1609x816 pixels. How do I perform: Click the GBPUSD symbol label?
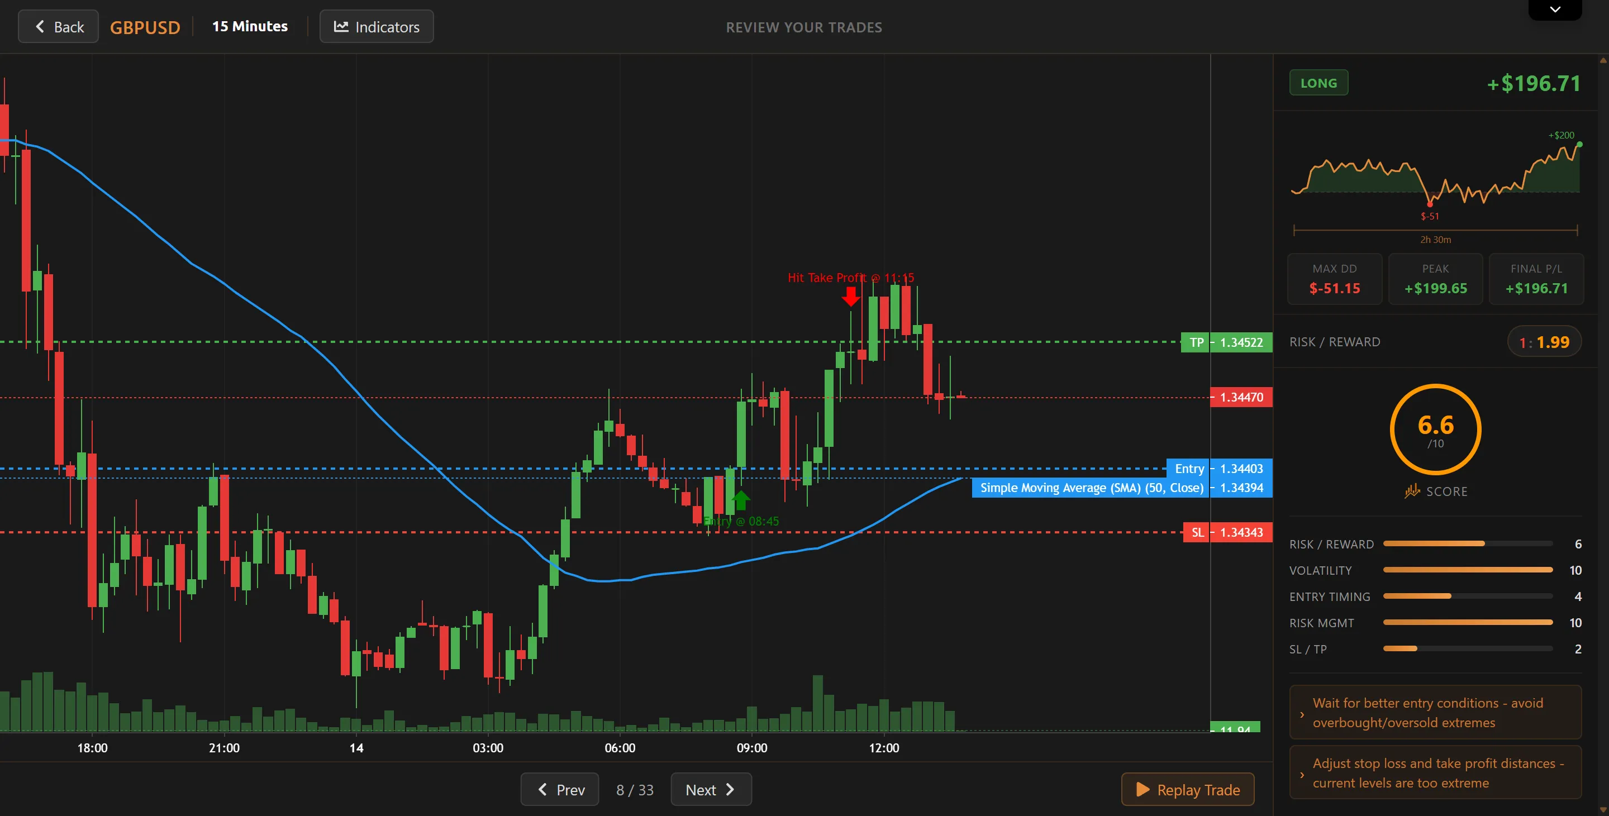click(145, 27)
